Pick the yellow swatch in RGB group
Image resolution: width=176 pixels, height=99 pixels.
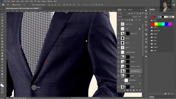156,24
